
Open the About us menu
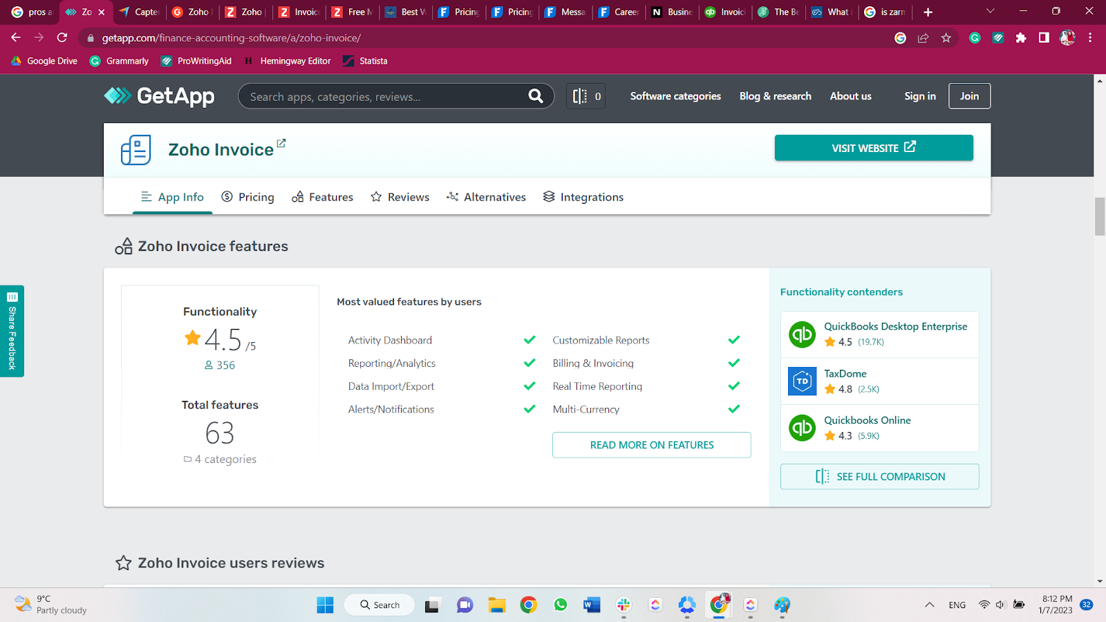[x=851, y=96]
